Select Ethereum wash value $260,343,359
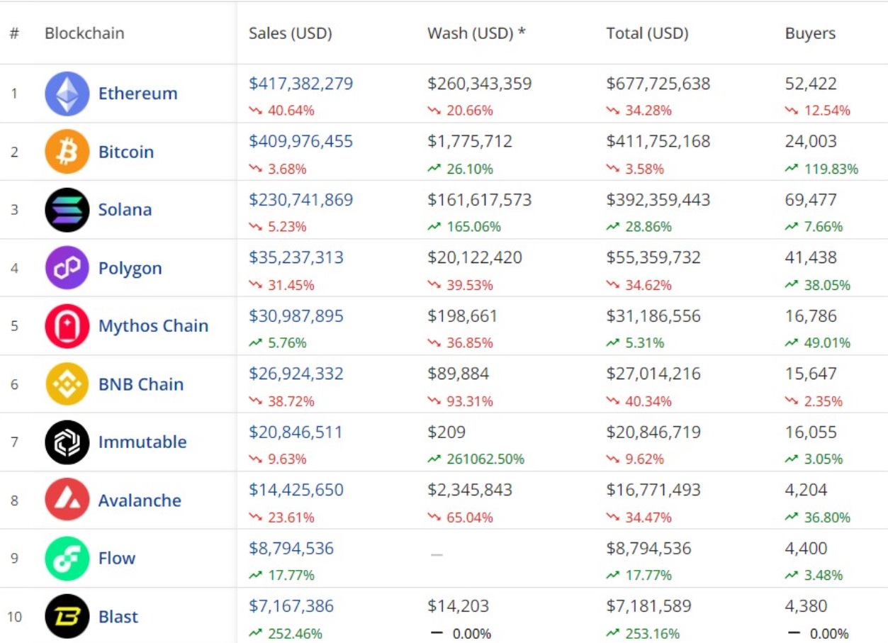Image resolution: width=888 pixels, height=643 pixels. 480,84
